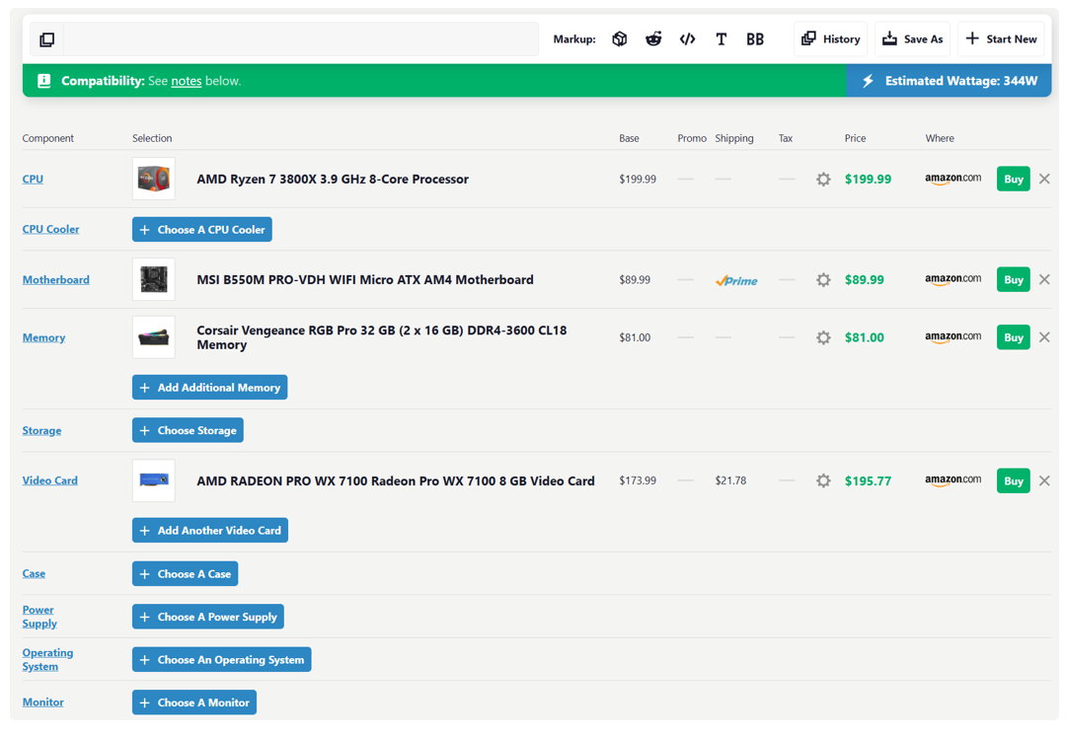1066x738 pixels.
Task: Open the Motherboard category link
Action: click(55, 279)
